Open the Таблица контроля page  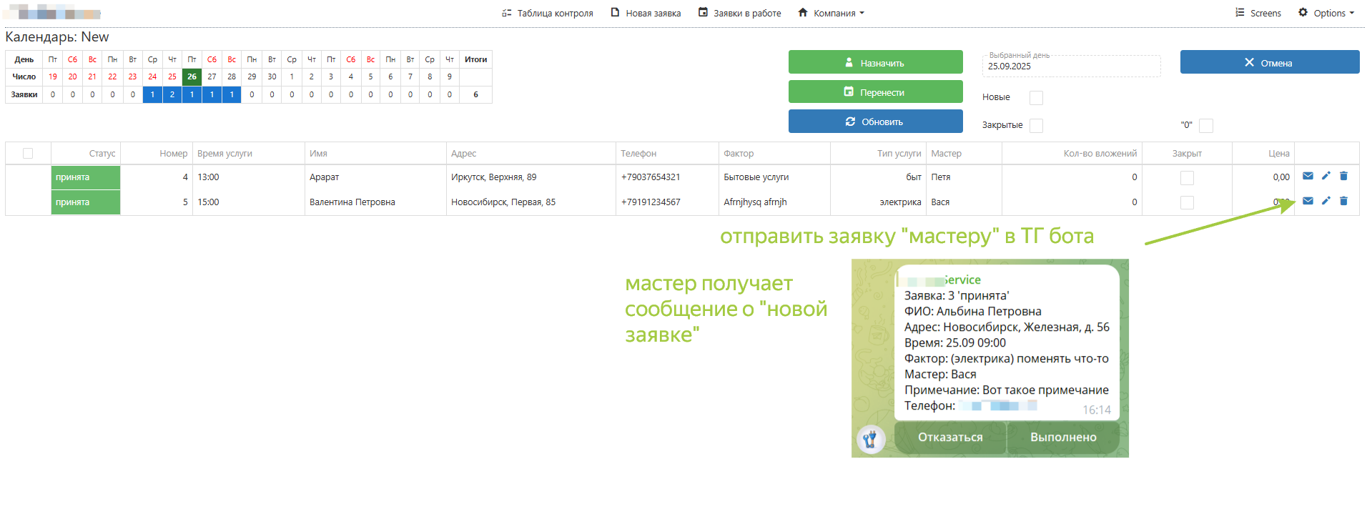coord(548,13)
